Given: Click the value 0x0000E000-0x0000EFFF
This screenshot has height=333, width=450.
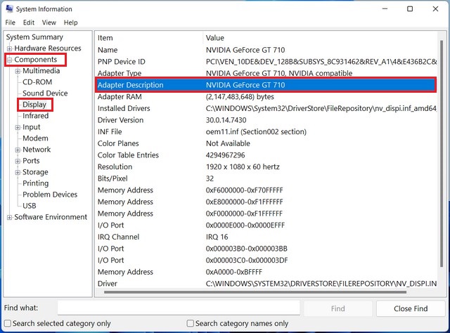Looking at the screenshot, I should (x=245, y=225).
